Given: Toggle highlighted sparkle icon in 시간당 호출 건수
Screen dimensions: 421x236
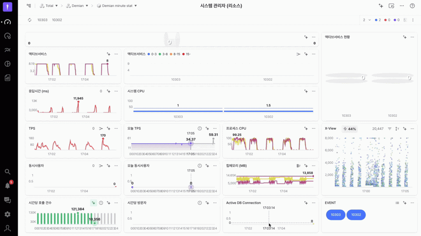Looking at the screenshot, I should [x=93, y=203].
